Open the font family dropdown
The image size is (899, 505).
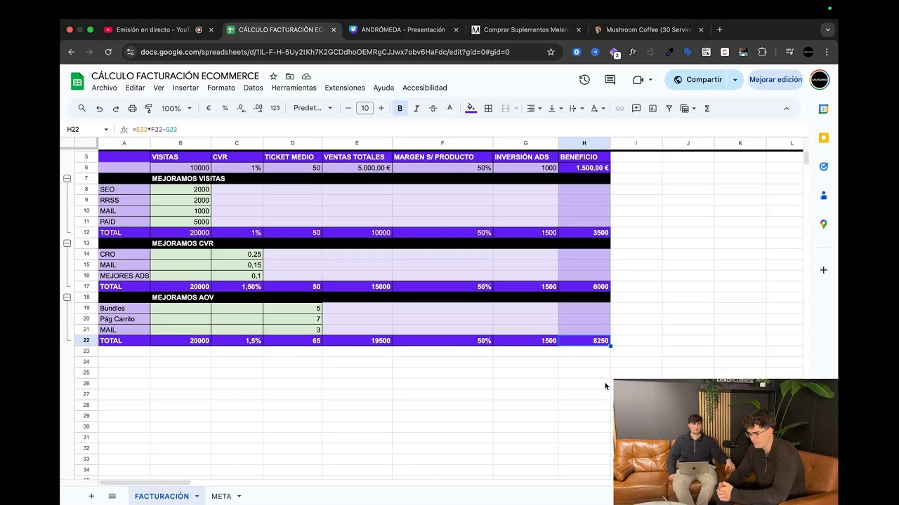point(313,109)
